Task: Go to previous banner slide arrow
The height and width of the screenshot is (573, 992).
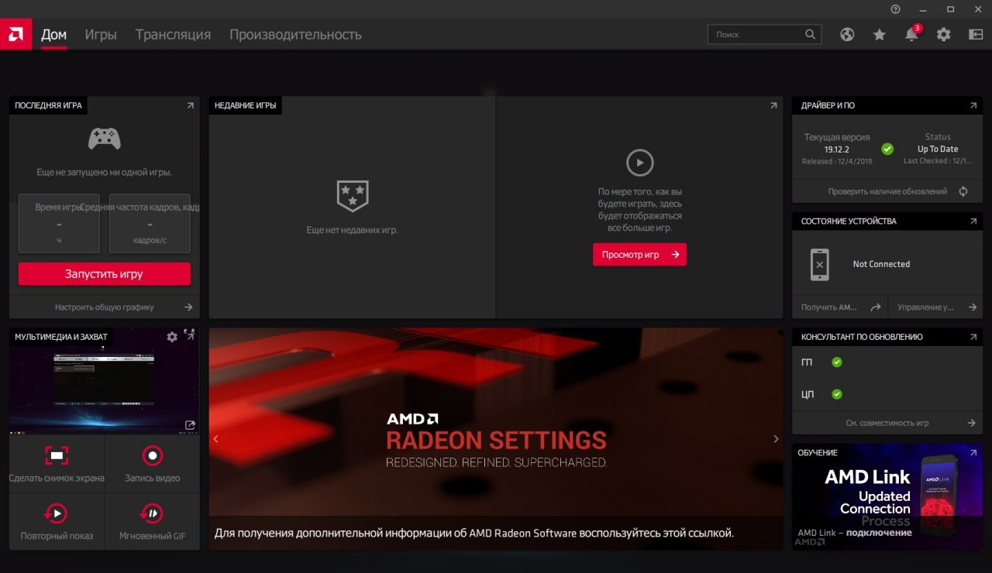Action: point(216,439)
